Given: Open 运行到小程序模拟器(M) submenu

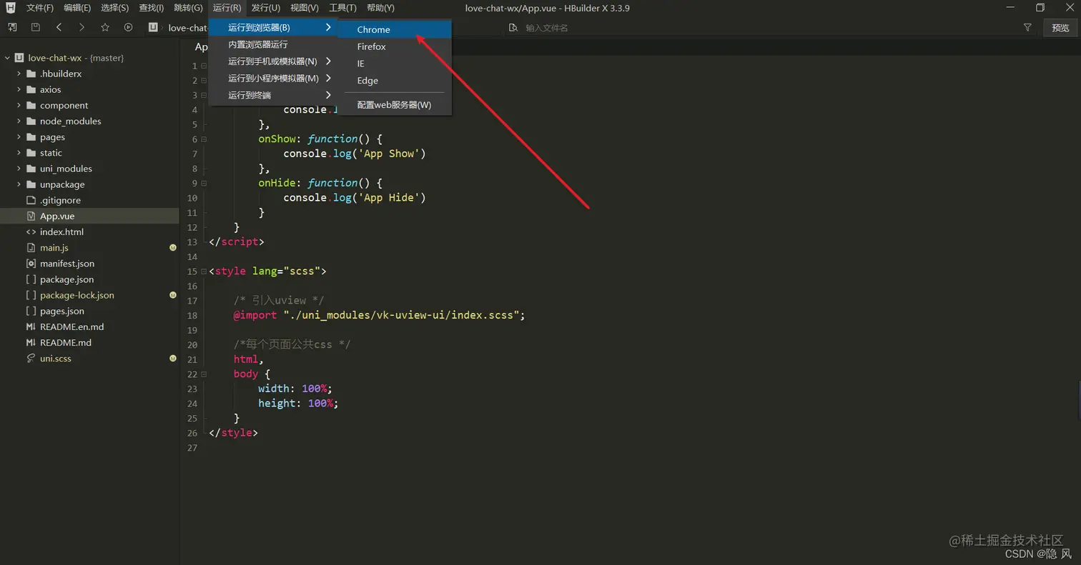Looking at the screenshot, I should [x=272, y=79].
